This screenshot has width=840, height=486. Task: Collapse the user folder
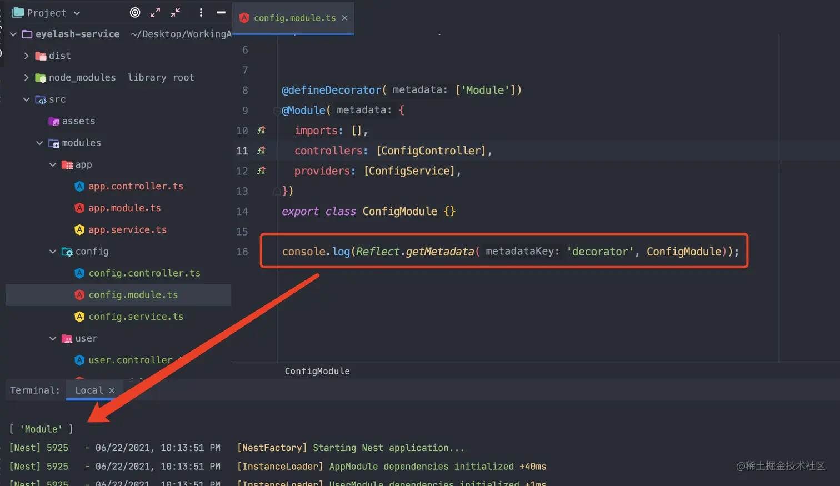(53, 338)
